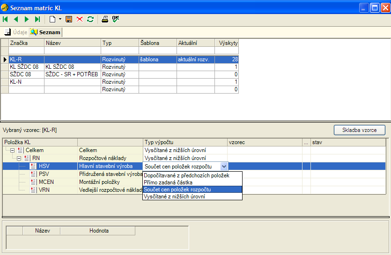
Task: Delete record with red X icon
Action: (80, 19)
